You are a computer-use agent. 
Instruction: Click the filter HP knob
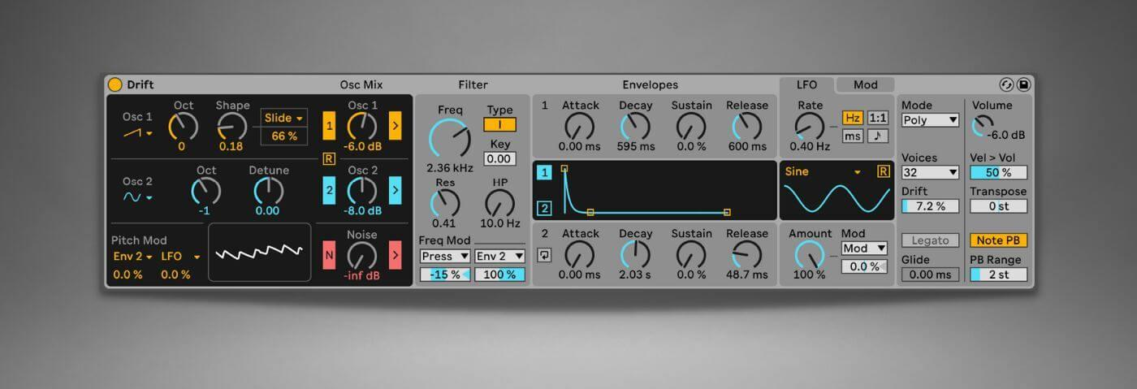point(500,203)
